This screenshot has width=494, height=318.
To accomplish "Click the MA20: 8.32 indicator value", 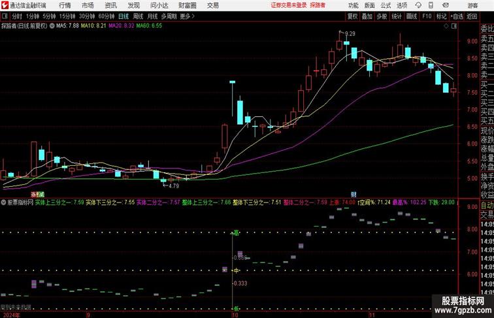I will click(x=122, y=26).
